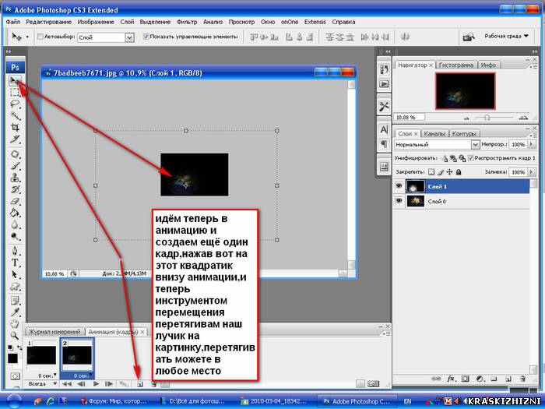This screenshot has height=409, width=545.
Task: Toggle lock transparent pixels
Action: point(431,172)
